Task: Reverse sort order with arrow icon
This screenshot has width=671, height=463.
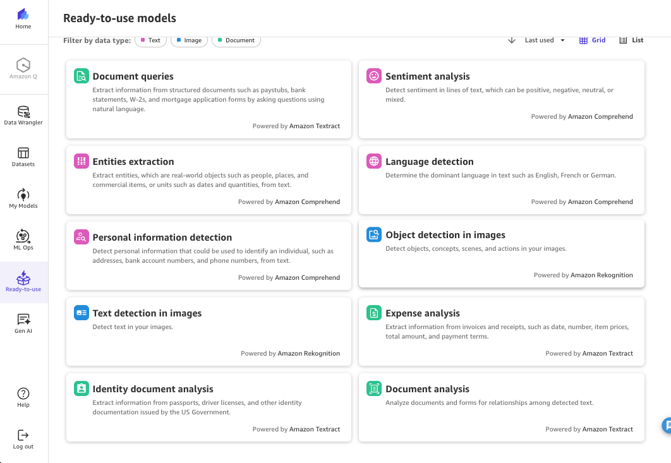Action: coord(512,40)
